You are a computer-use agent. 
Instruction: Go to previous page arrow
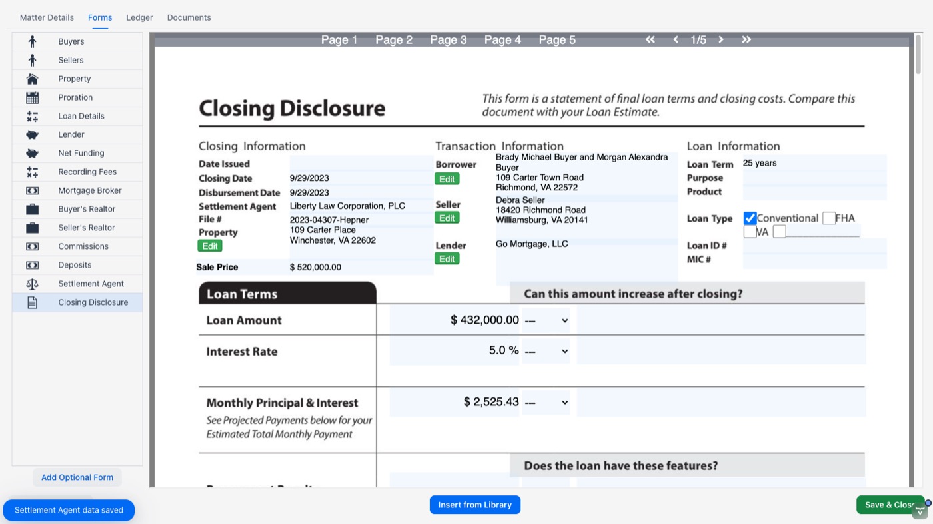click(x=676, y=39)
